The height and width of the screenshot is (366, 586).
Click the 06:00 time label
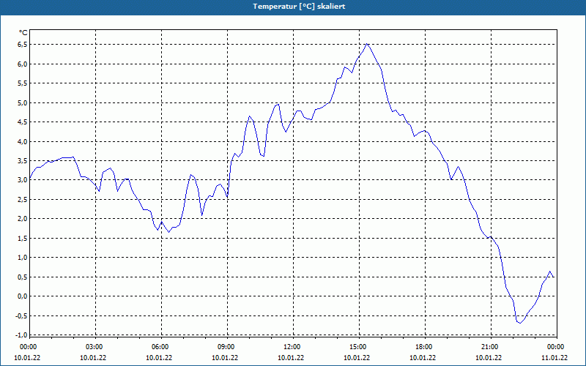tap(161, 347)
